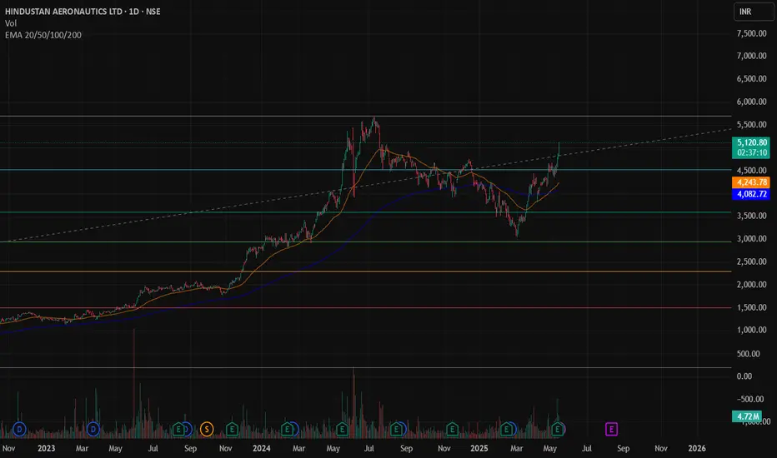Click the green 5,120.80 last price label

751,142
